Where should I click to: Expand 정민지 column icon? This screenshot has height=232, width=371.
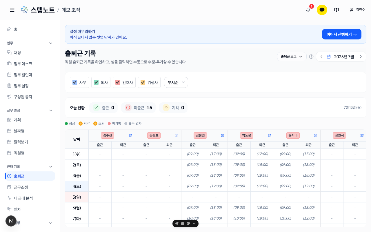(x=362, y=135)
